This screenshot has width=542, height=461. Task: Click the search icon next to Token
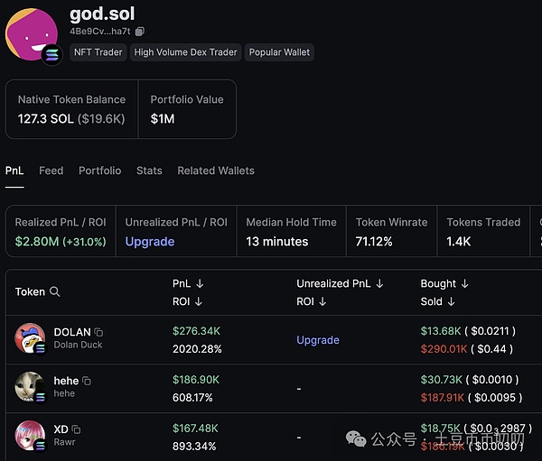pos(55,292)
